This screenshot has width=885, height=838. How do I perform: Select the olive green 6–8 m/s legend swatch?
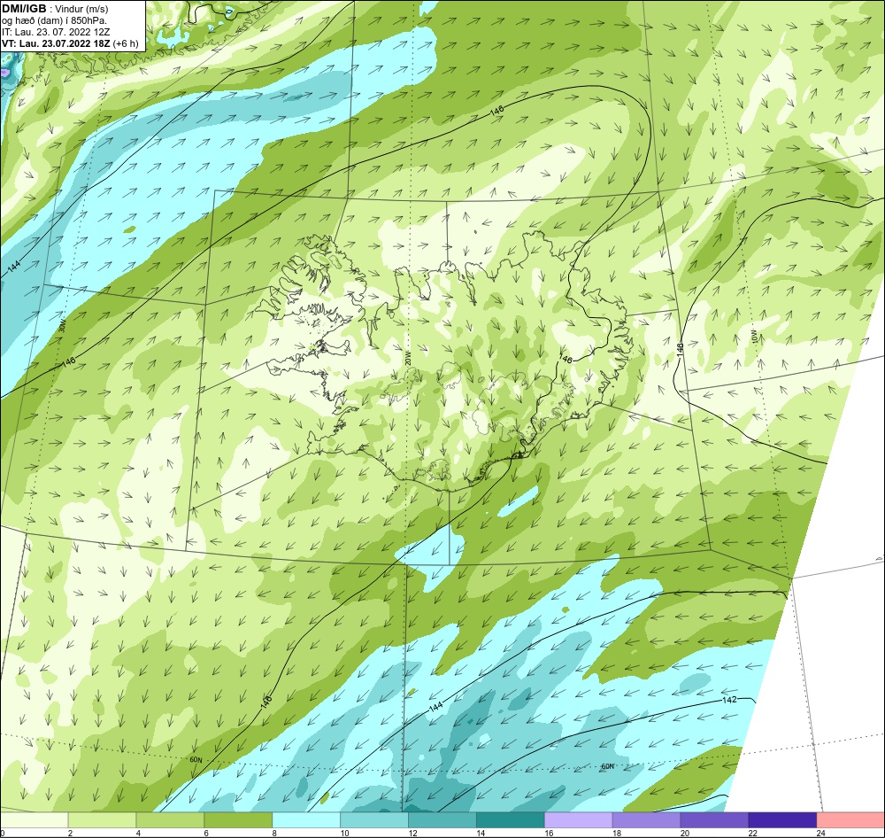[x=238, y=820]
